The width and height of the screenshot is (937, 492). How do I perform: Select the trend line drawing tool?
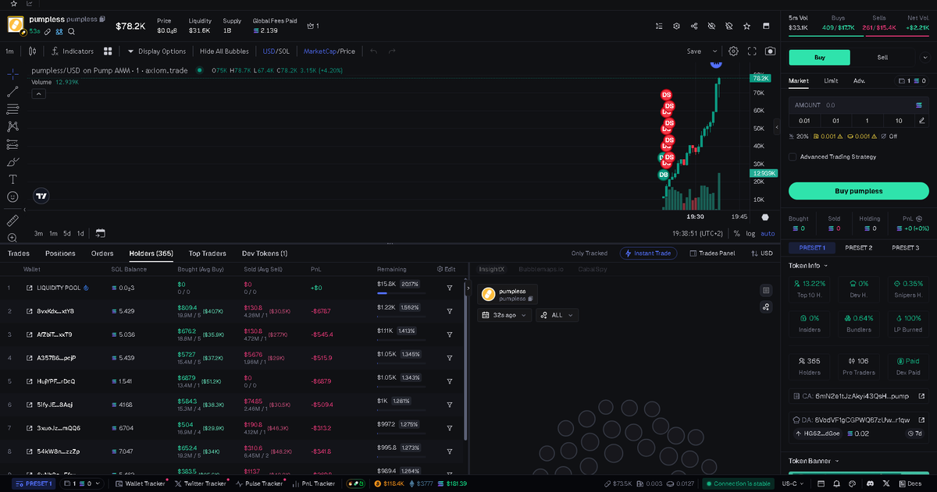(x=12, y=91)
